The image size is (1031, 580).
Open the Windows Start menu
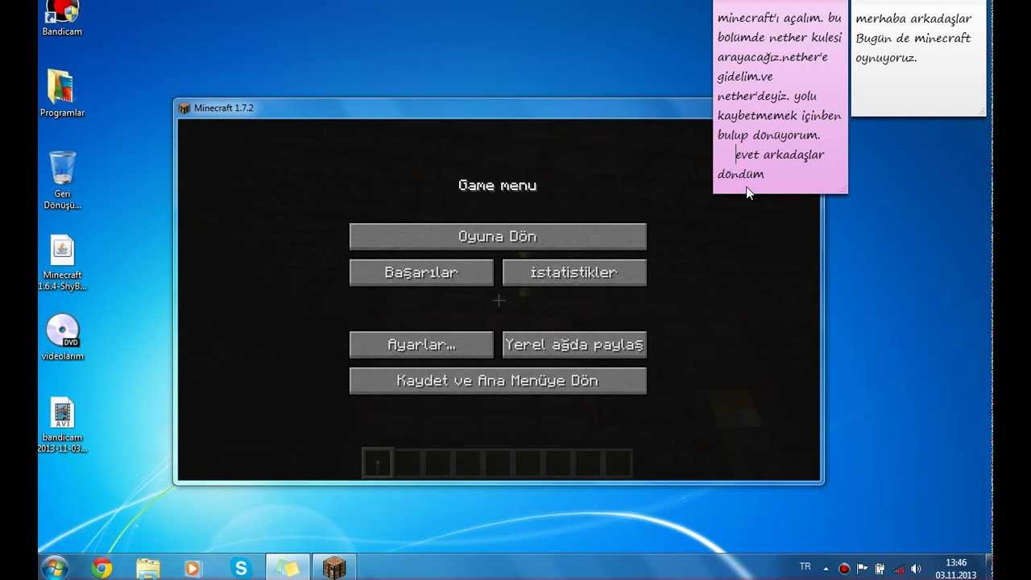[55, 567]
